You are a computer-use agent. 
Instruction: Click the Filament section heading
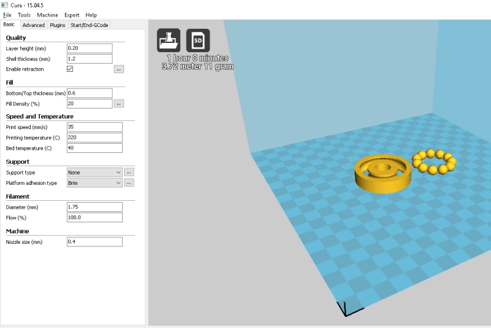click(18, 197)
